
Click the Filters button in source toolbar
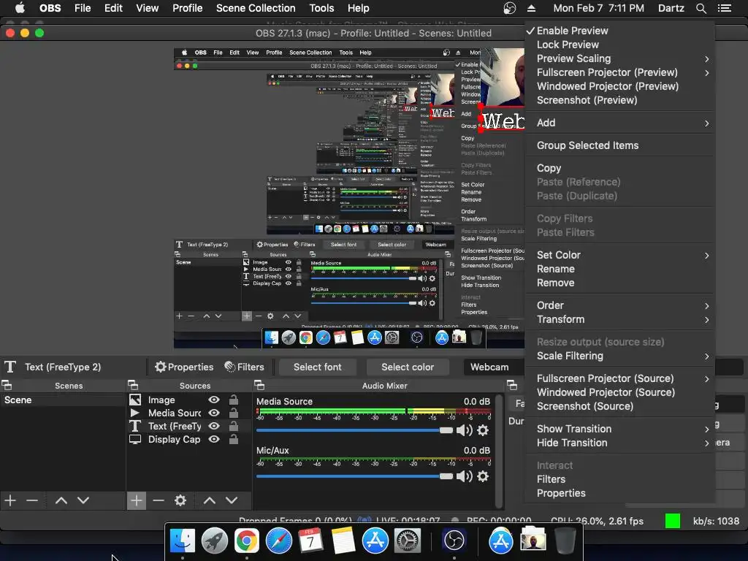[244, 367]
